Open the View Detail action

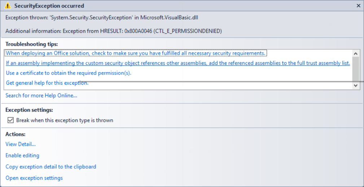21,144
